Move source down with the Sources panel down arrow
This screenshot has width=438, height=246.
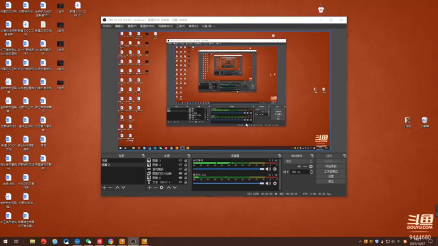click(x=175, y=188)
